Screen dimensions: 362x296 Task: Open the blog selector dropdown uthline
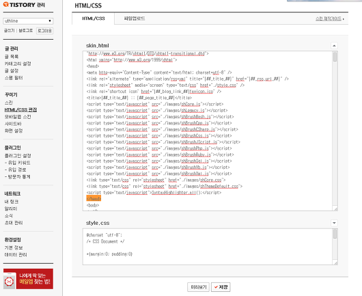coord(28,21)
